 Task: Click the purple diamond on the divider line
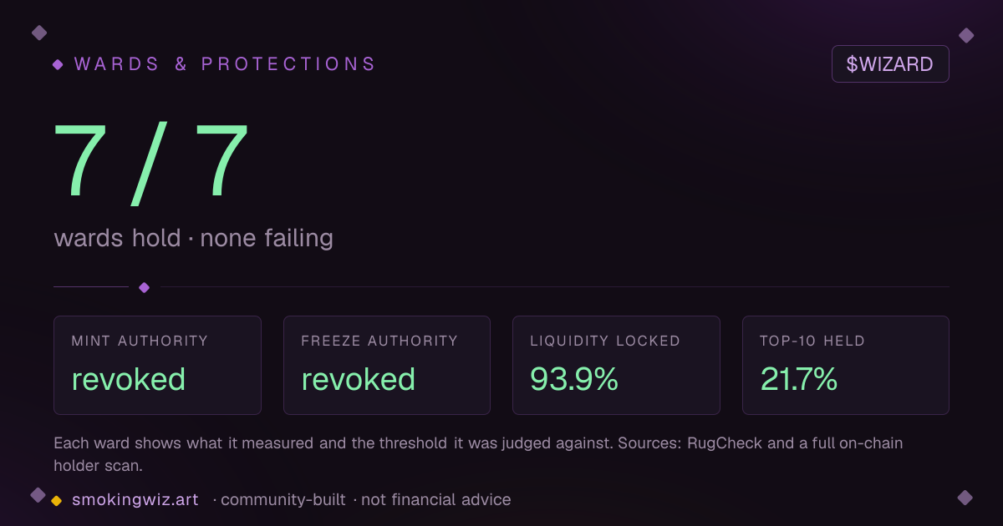point(144,287)
